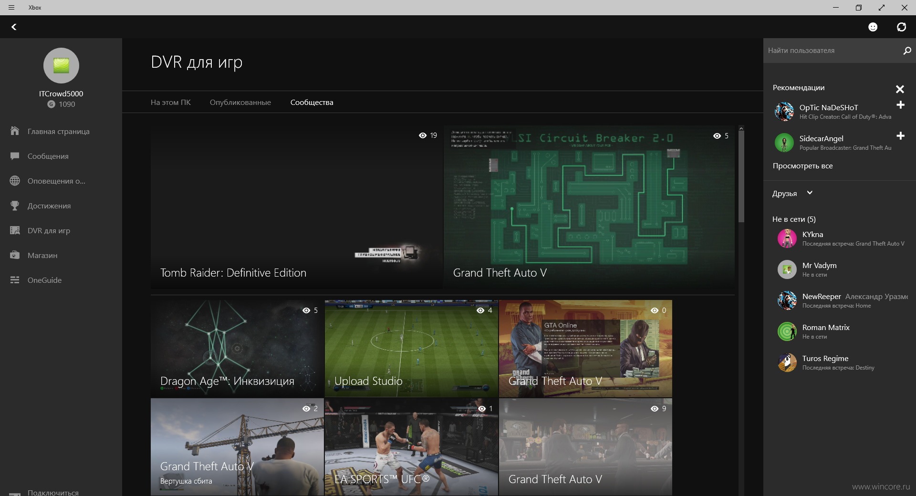Open Roman Matrix friend name

[x=826, y=328]
